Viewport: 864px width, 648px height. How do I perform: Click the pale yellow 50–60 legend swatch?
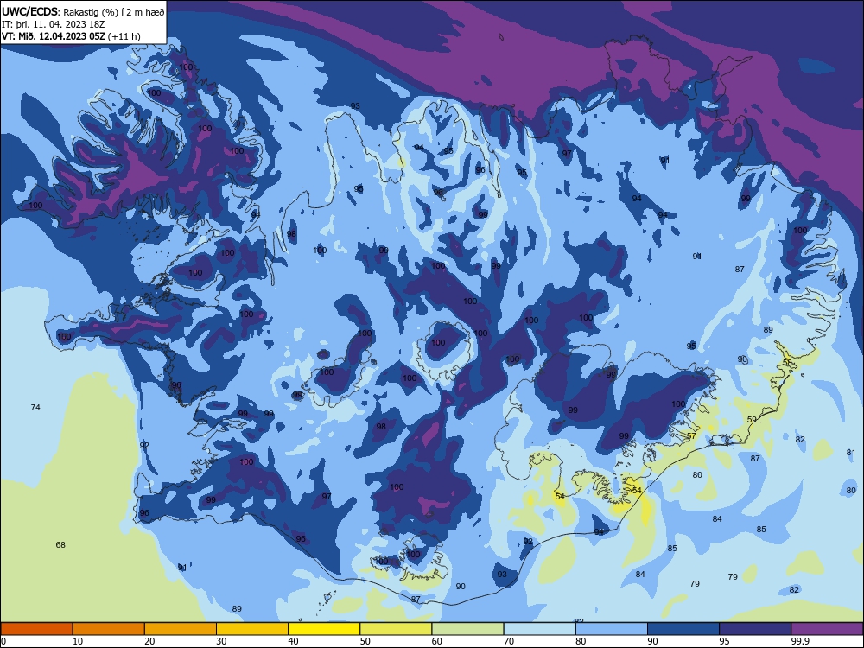point(396,629)
